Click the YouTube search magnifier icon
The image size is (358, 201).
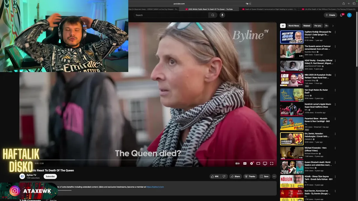(213, 15)
